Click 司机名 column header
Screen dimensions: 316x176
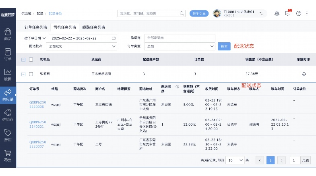pos(45,60)
